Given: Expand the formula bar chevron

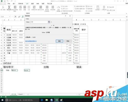Looking at the screenshot, I should pos(127,17).
